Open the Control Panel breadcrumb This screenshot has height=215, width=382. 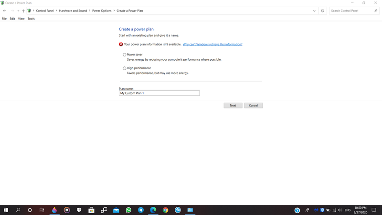pyautogui.click(x=45, y=11)
